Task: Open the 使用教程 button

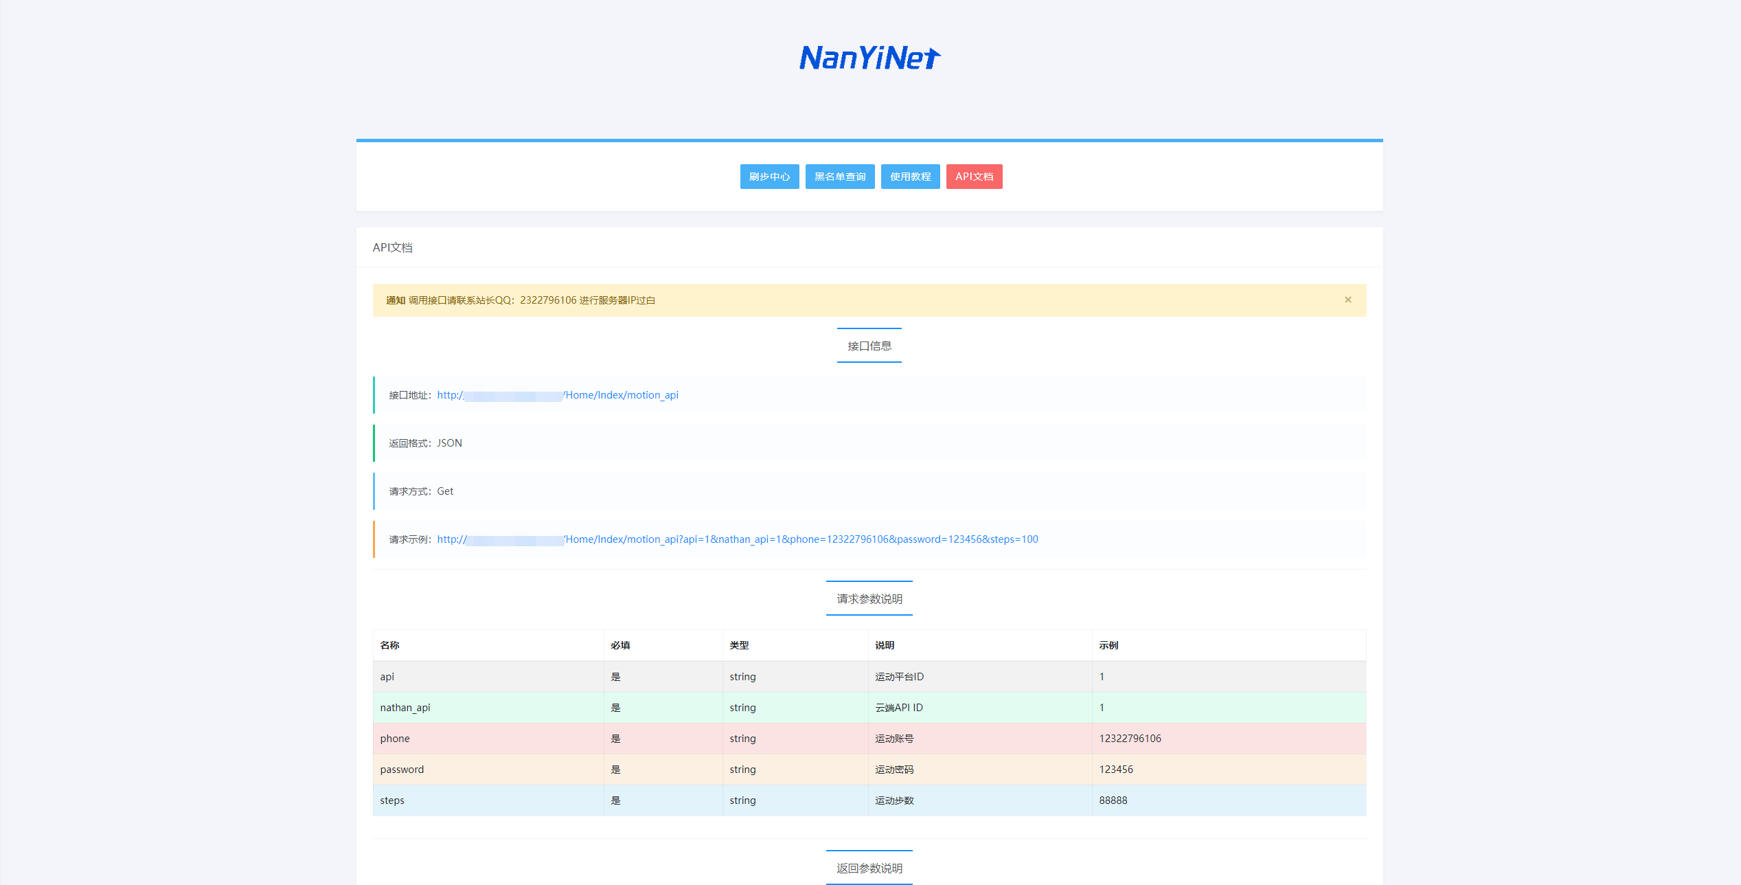Action: coord(910,177)
